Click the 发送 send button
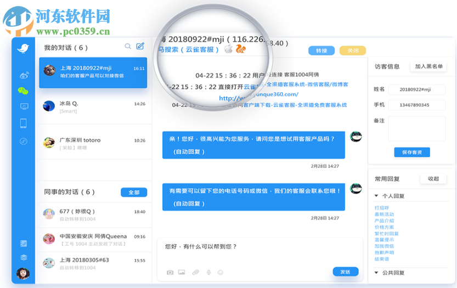This screenshot has height=288, width=457. [346, 272]
